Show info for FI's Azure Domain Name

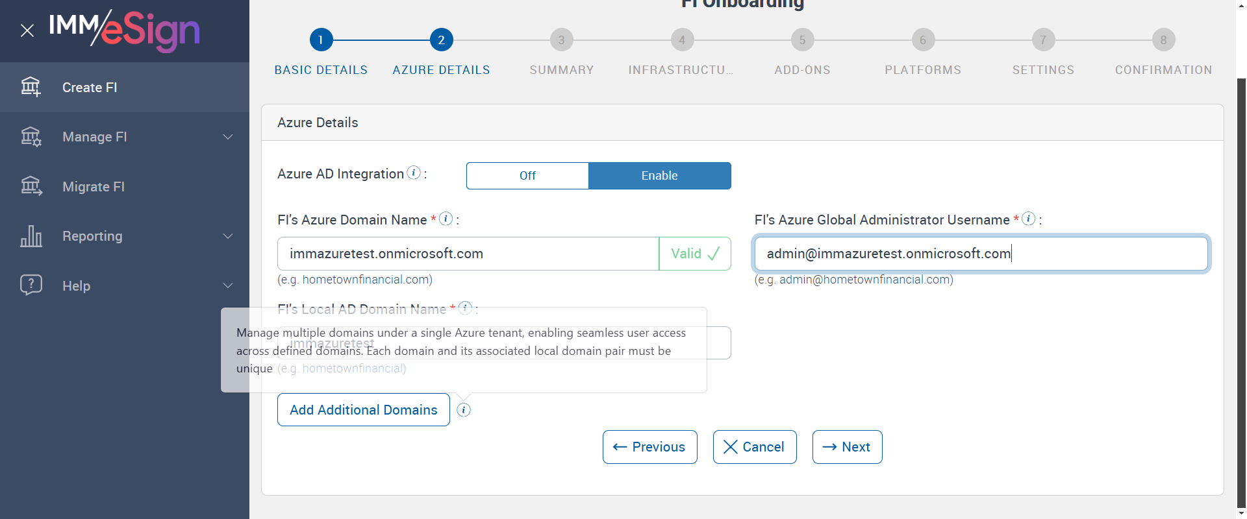pyautogui.click(x=446, y=219)
